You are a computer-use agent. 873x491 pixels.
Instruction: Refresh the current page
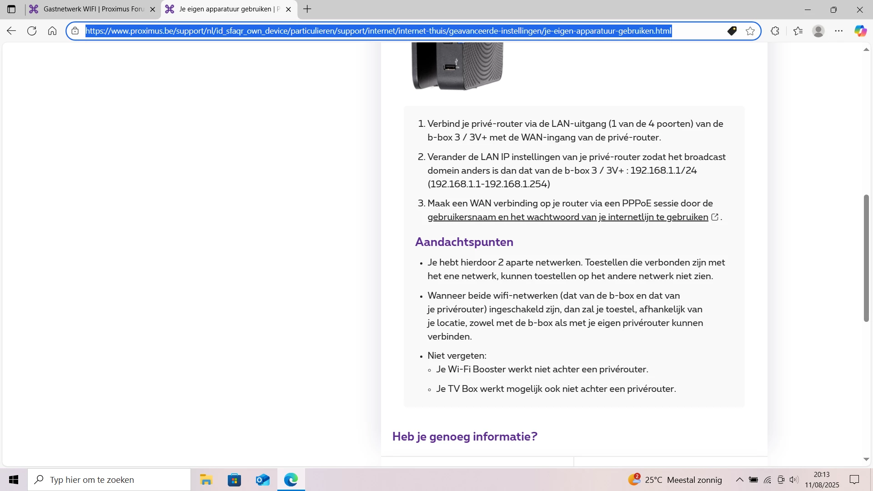32,31
